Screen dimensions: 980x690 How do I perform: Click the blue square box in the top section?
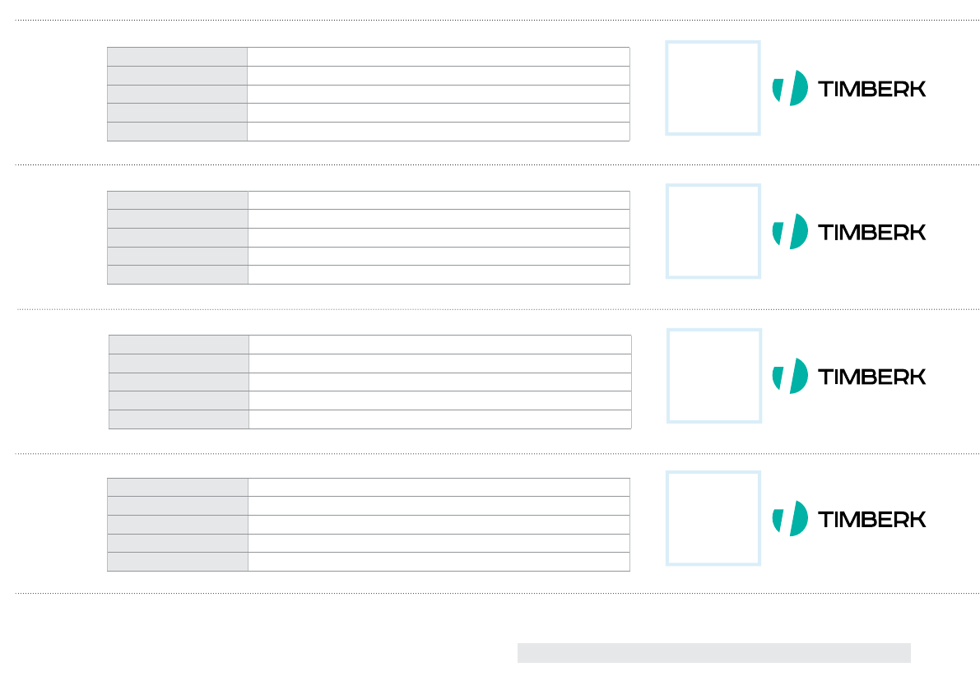tap(713, 88)
